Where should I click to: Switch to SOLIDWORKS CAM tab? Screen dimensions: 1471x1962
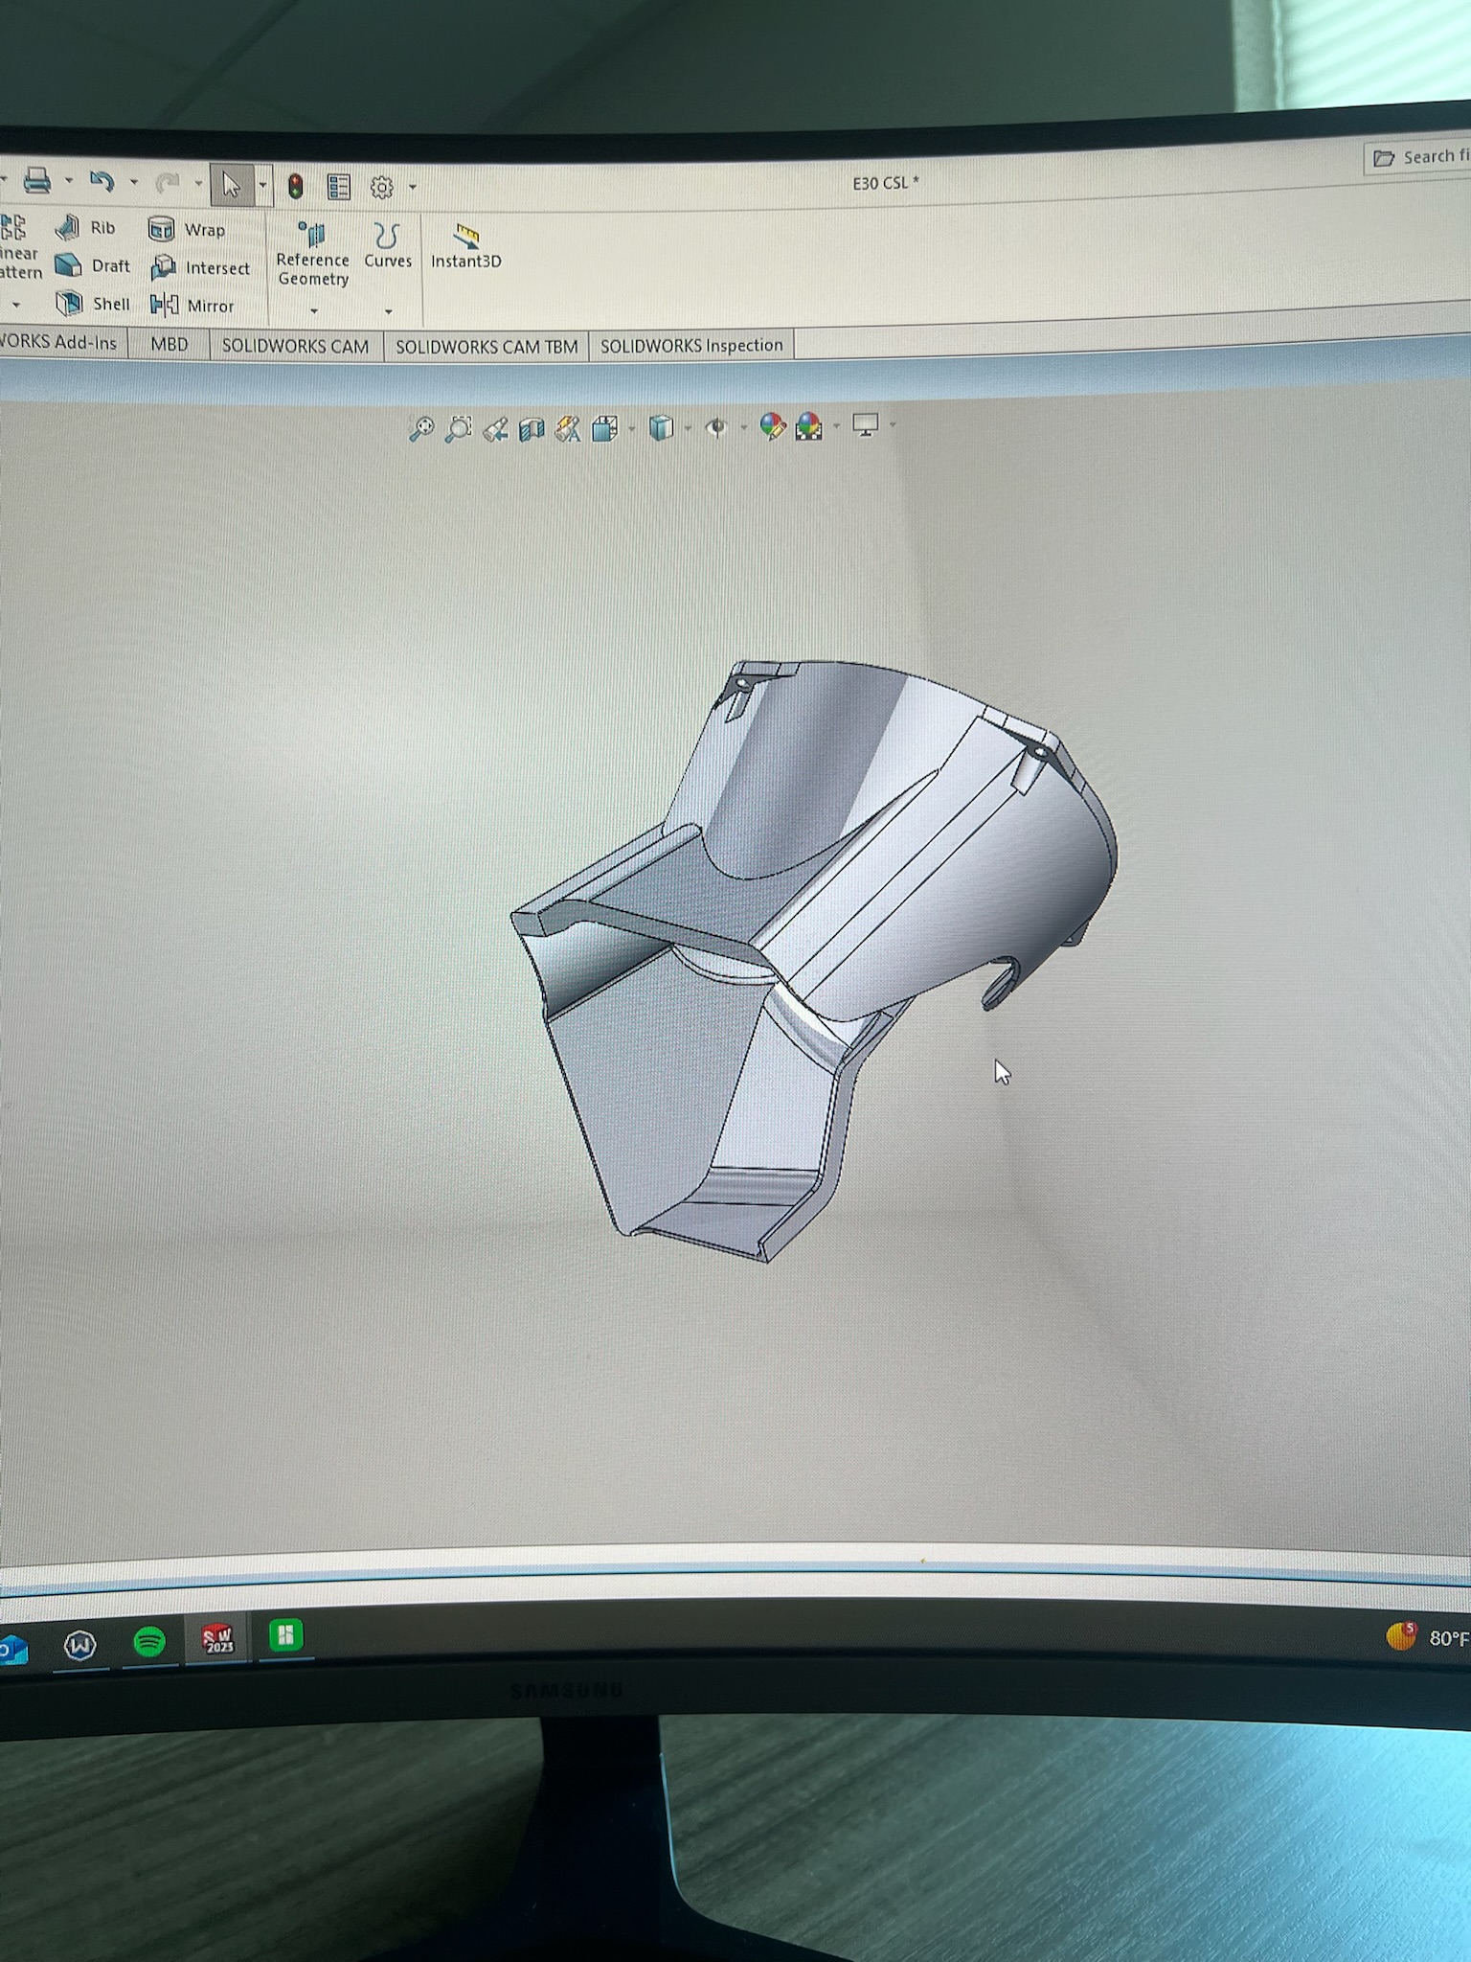click(295, 346)
